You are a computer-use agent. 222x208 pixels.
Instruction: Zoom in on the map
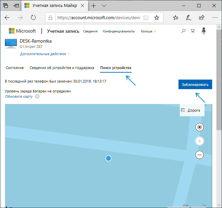tap(200, 141)
